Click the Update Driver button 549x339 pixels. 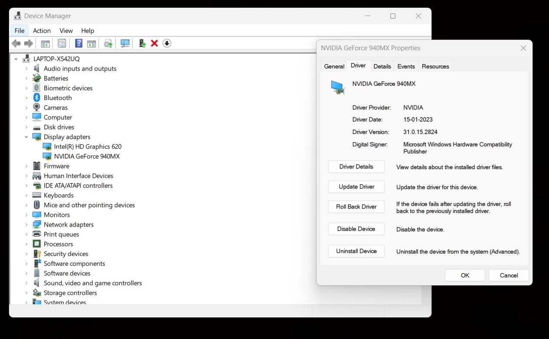coord(356,187)
